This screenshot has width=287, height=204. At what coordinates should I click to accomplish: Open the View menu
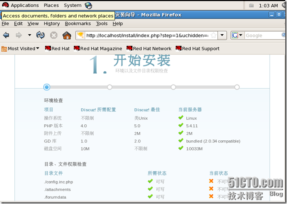tap(33, 24)
